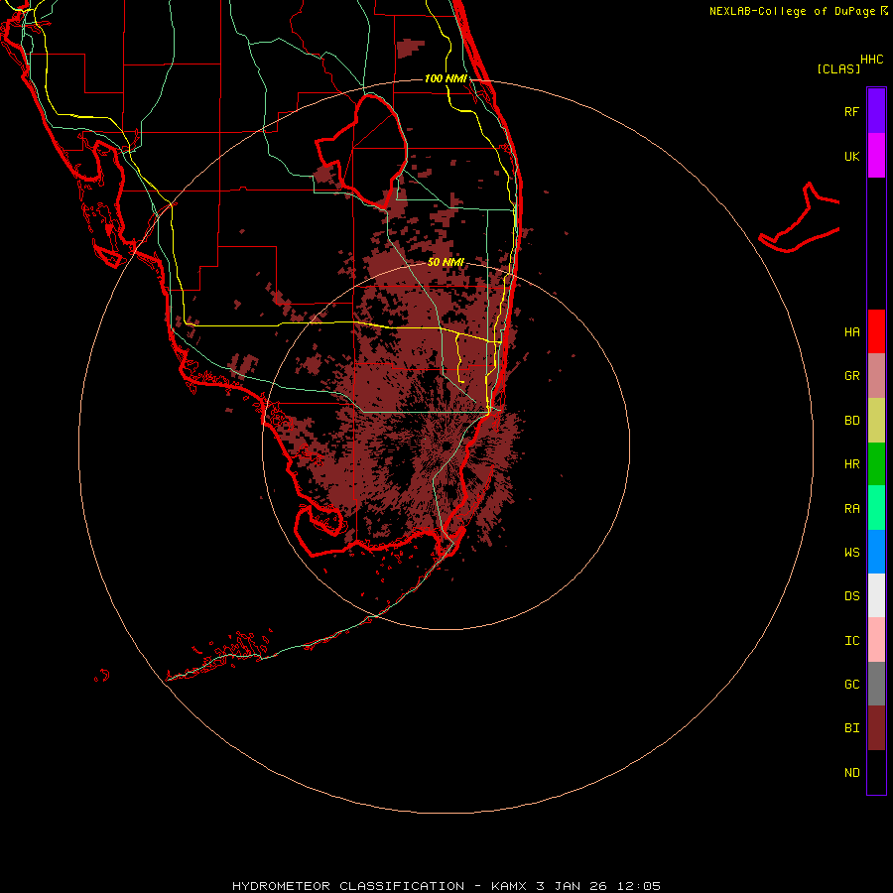The width and height of the screenshot is (893, 893).
Task: Click the ND black legend swatch
Action: (x=876, y=772)
